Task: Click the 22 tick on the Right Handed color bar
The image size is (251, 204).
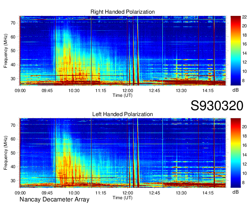Action: pos(244,17)
